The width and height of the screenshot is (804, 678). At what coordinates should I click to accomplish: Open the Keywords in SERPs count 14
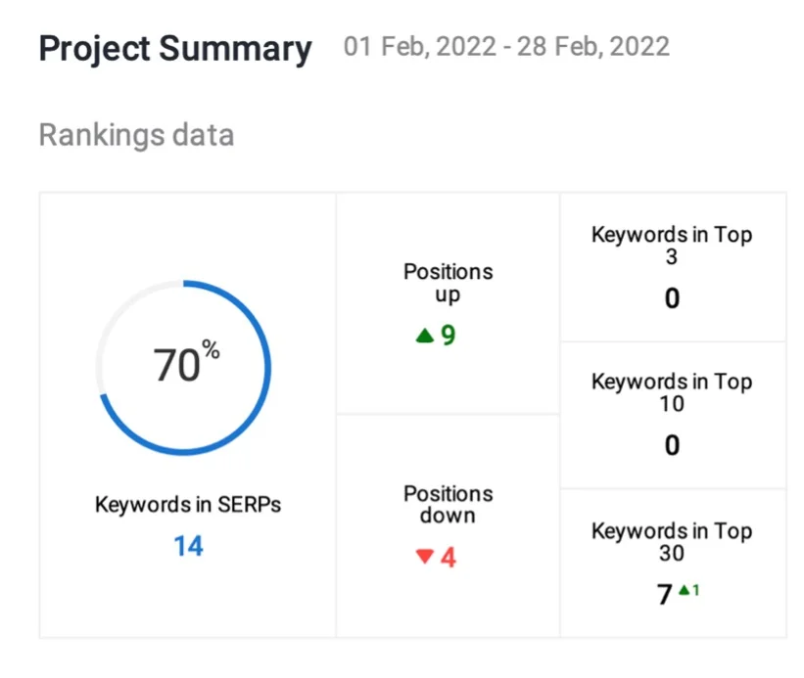tap(188, 546)
